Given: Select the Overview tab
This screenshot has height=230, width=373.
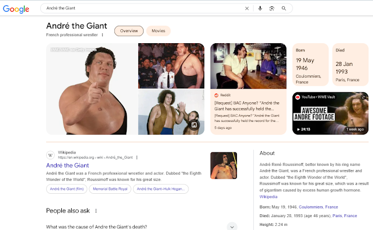Looking at the screenshot, I should pyautogui.click(x=129, y=31).
